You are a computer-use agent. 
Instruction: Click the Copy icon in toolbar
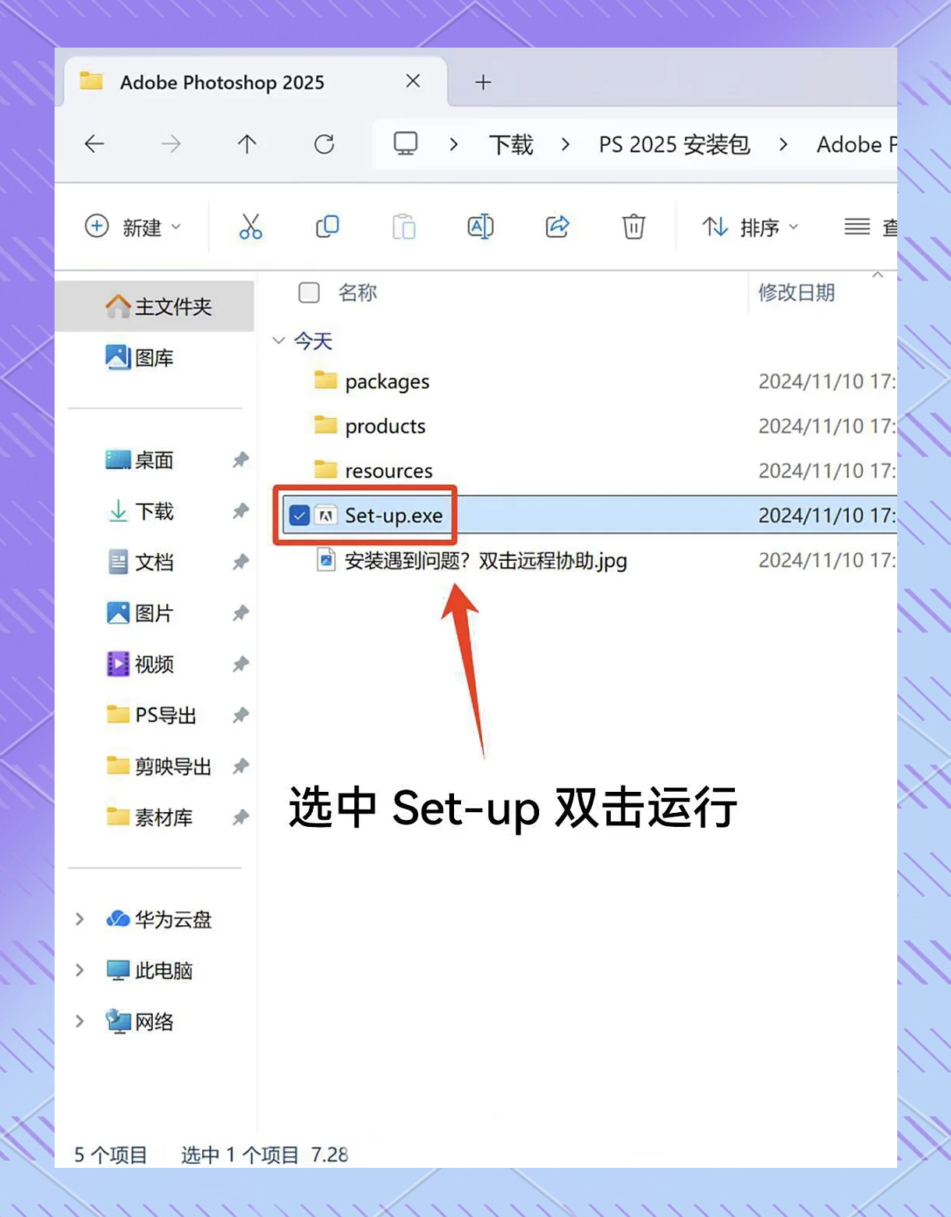pyautogui.click(x=327, y=227)
